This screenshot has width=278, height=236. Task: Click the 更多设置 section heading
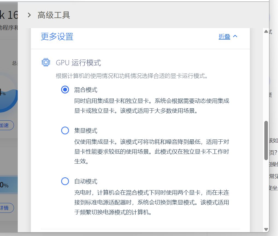57,37
